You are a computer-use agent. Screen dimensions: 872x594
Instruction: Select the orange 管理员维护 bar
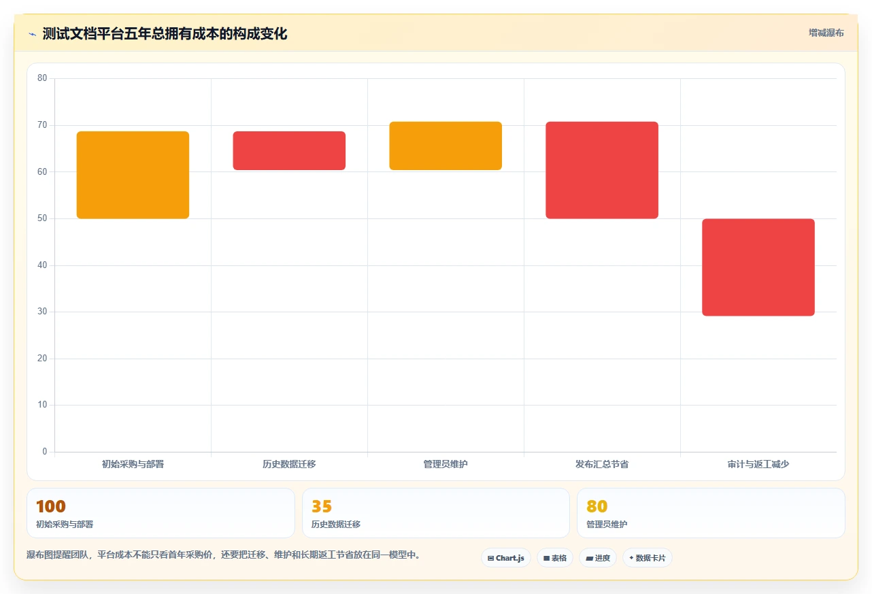click(446, 146)
